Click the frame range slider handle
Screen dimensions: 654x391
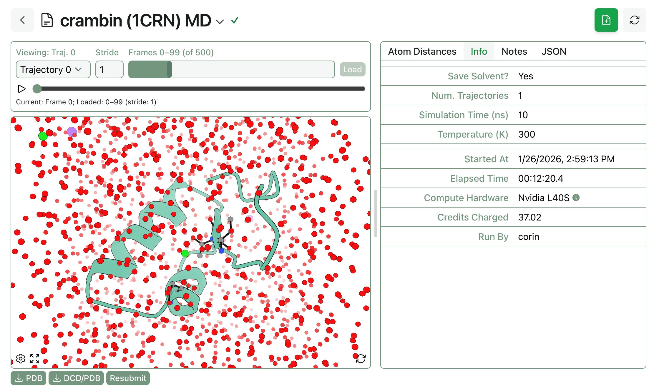tap(170, 69)
